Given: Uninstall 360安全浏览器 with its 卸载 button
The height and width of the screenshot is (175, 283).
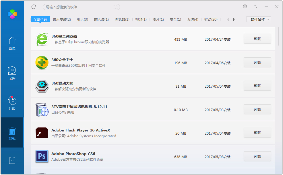Looking at the screenshot, I should (x=257, y=39).
